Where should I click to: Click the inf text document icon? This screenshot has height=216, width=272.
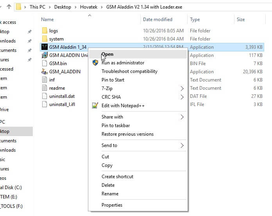pos(45,80)
